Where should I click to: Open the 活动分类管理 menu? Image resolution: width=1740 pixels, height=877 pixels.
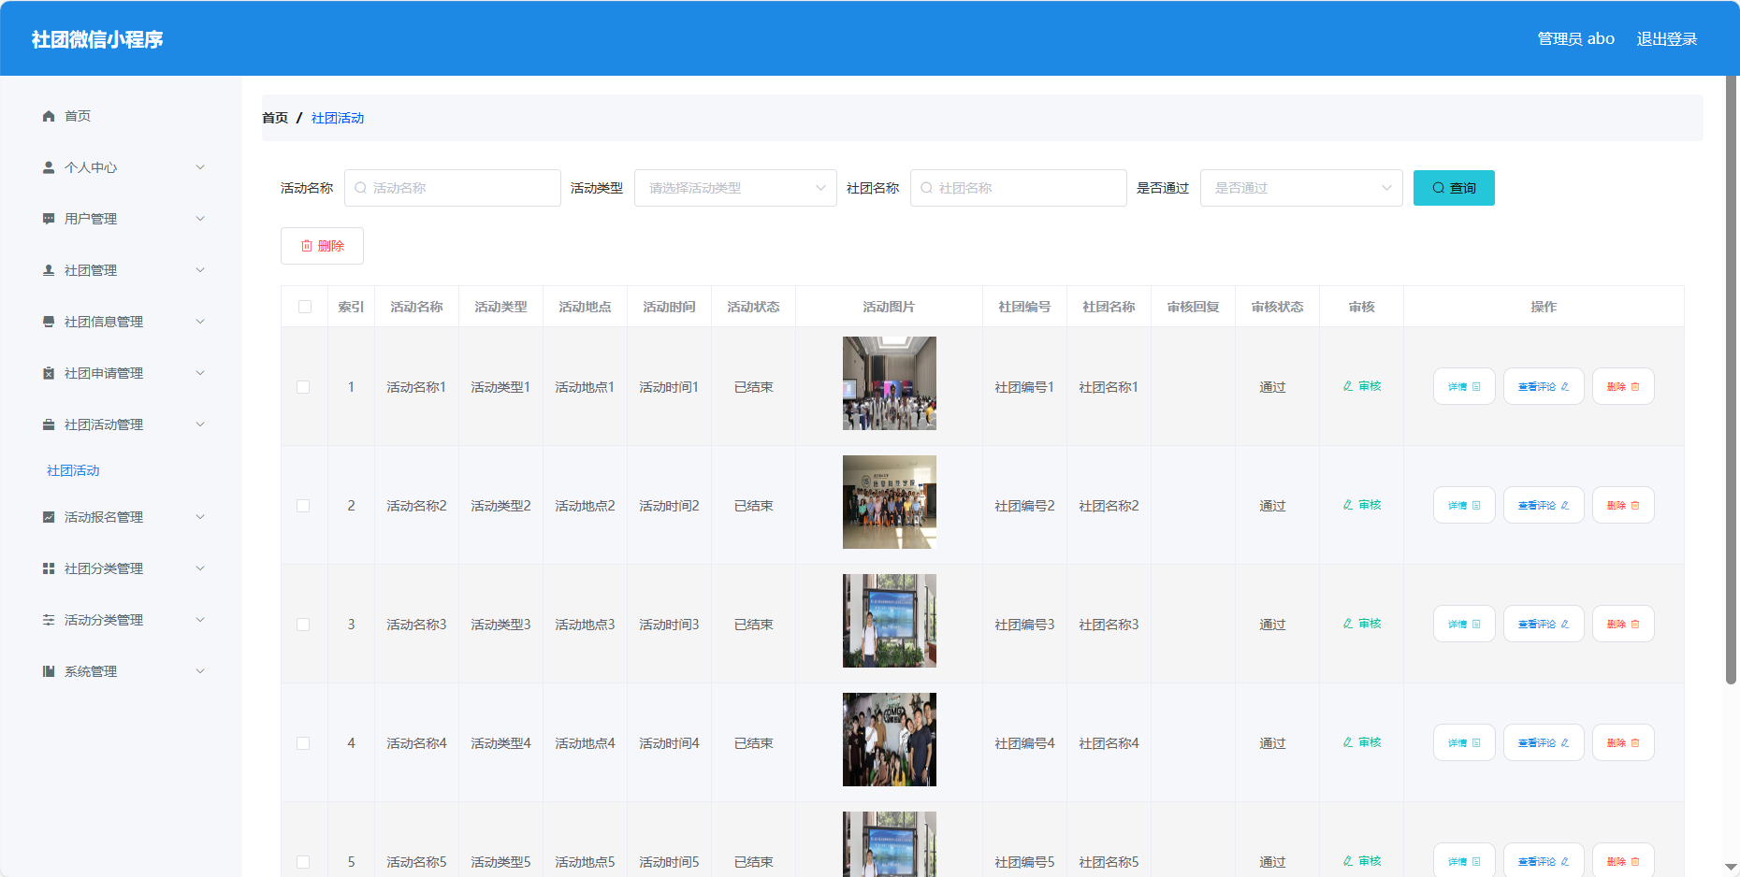coord(121,620)
